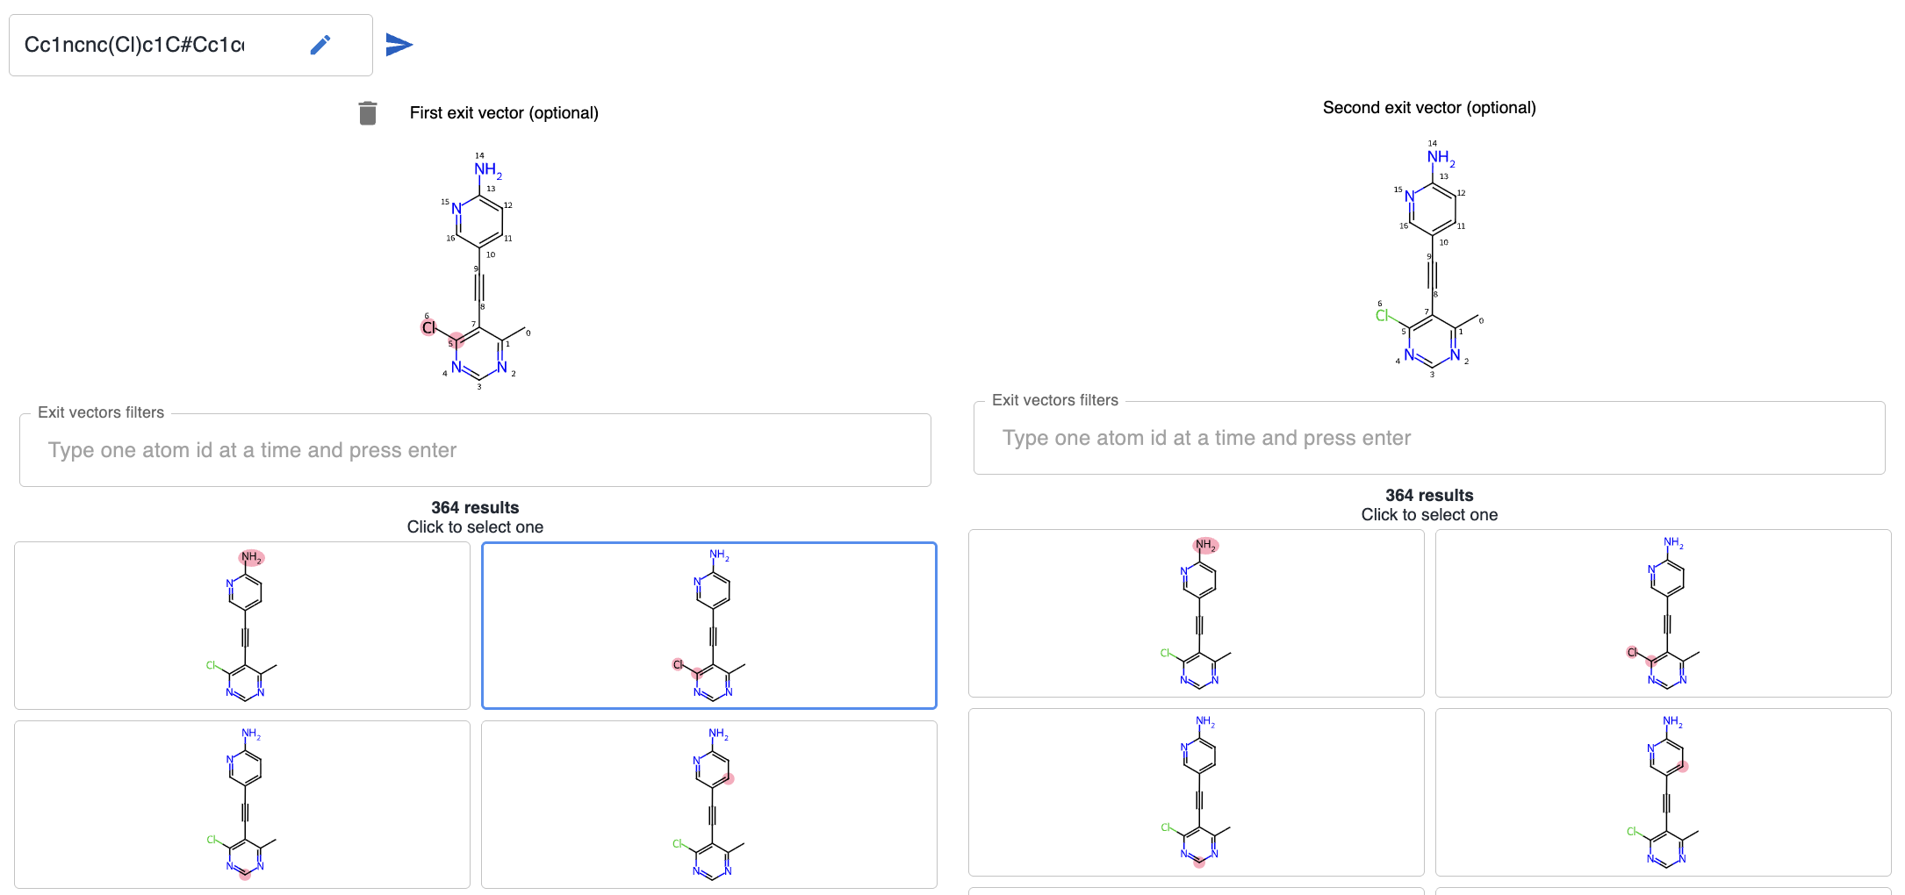This screenshot has height=895, width=1905.
Task: Select second-vector result with pyridine carbon highlighted
Action: pyautogui.click(x=1664, y=792)
